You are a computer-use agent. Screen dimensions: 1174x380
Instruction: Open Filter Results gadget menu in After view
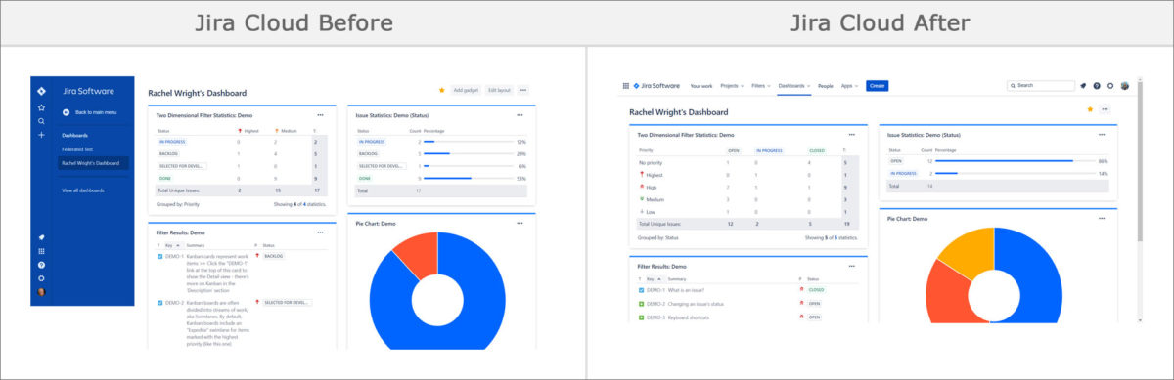pyautogui.click(x=852, y=267)
